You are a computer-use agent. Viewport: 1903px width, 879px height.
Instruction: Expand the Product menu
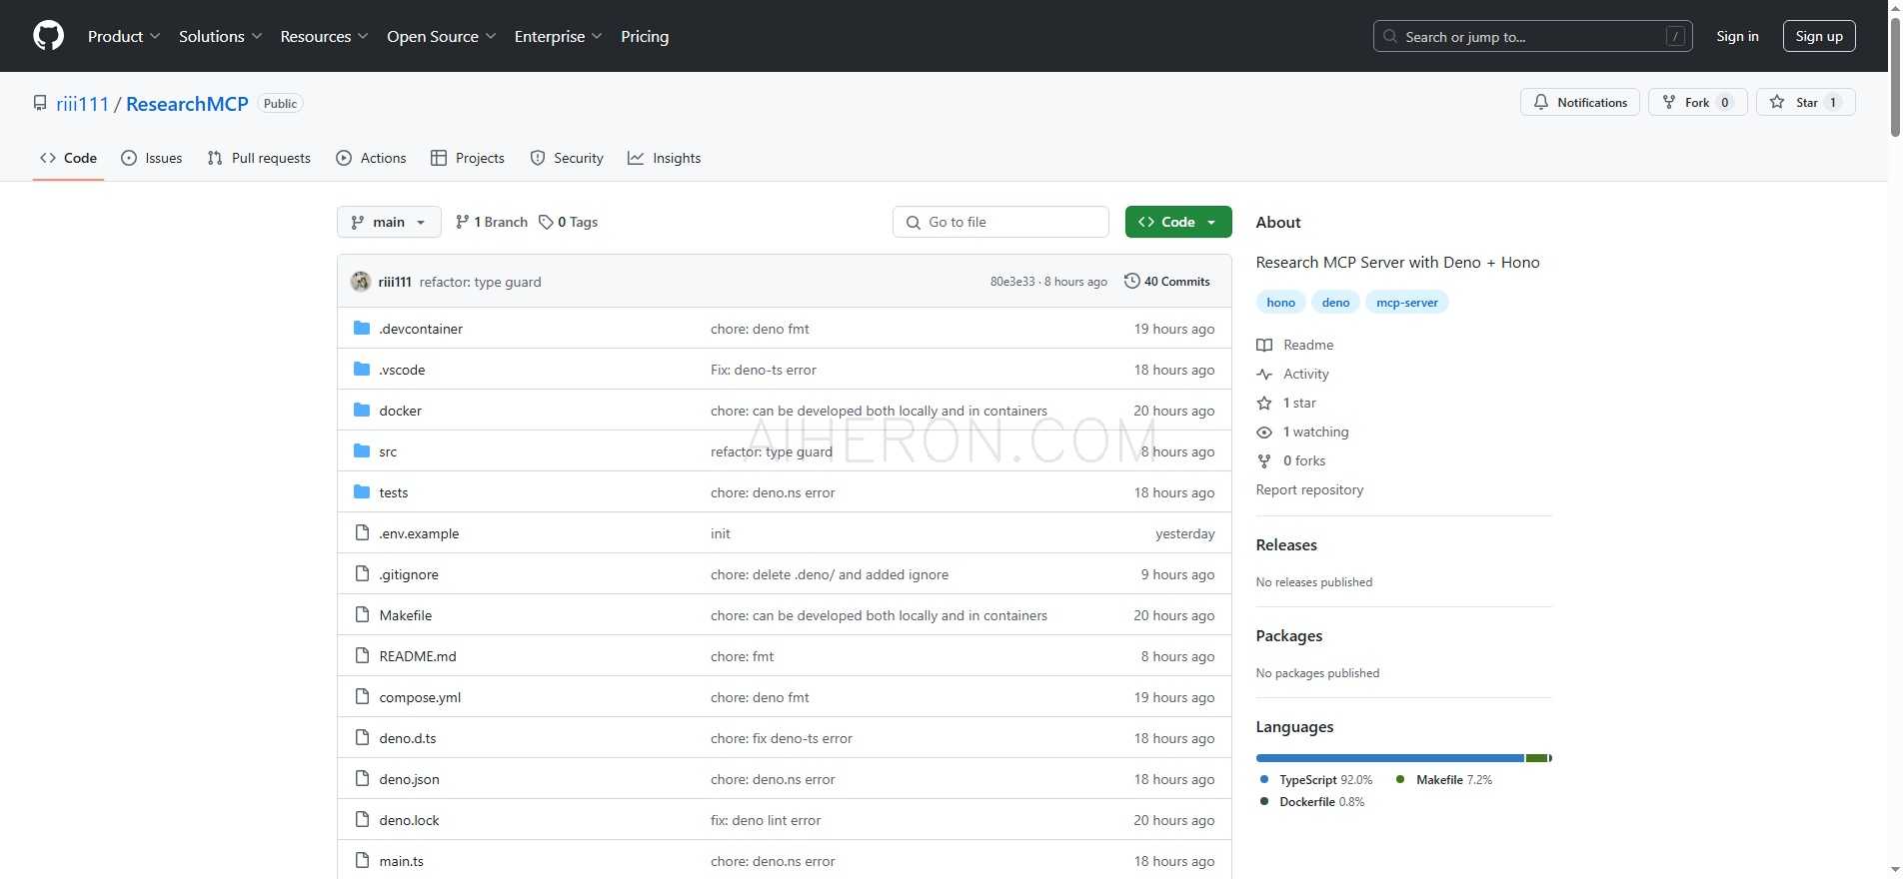(x=124, y=36)
